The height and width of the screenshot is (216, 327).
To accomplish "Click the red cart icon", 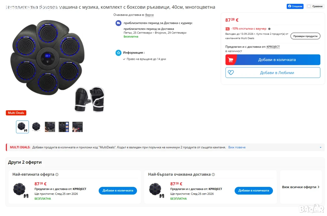I will point(230,60).
